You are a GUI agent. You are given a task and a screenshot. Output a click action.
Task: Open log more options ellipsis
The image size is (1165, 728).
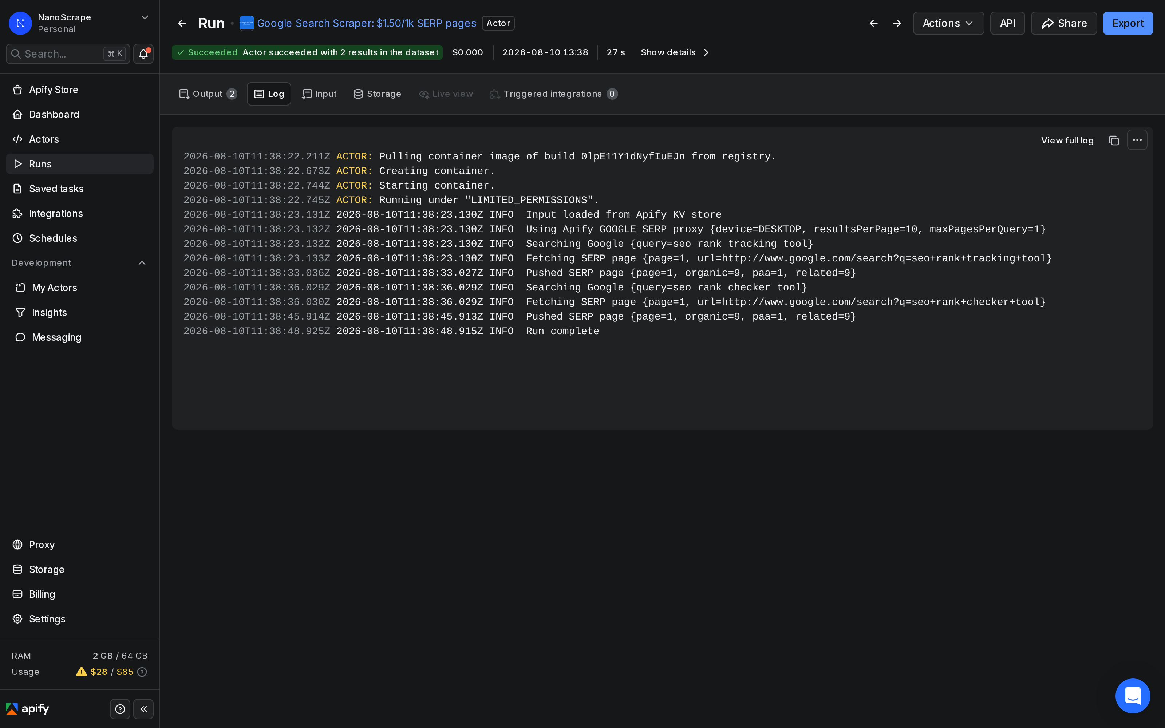coord(1137,140)
